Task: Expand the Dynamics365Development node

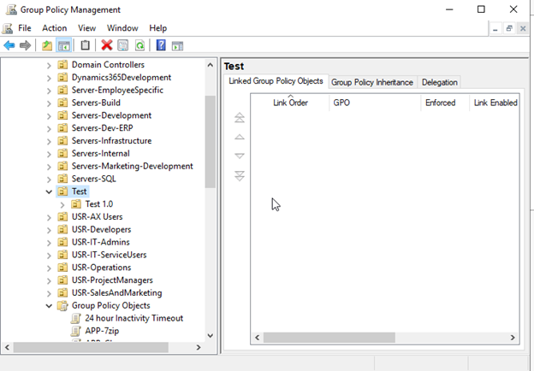Action: click(49, 78)
